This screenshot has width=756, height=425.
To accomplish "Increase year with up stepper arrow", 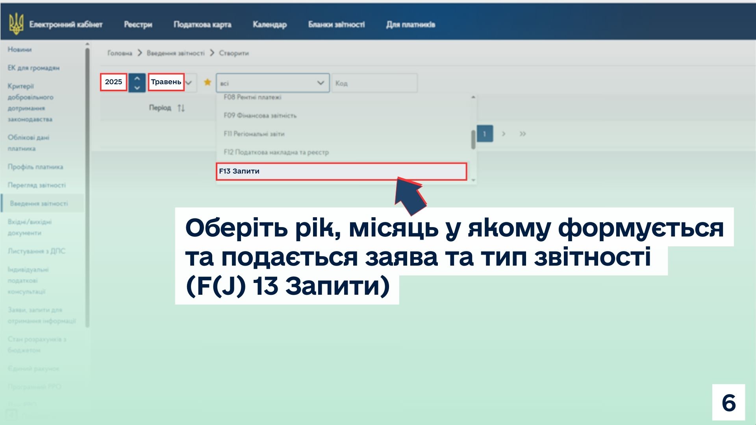I will coord(137,78).
